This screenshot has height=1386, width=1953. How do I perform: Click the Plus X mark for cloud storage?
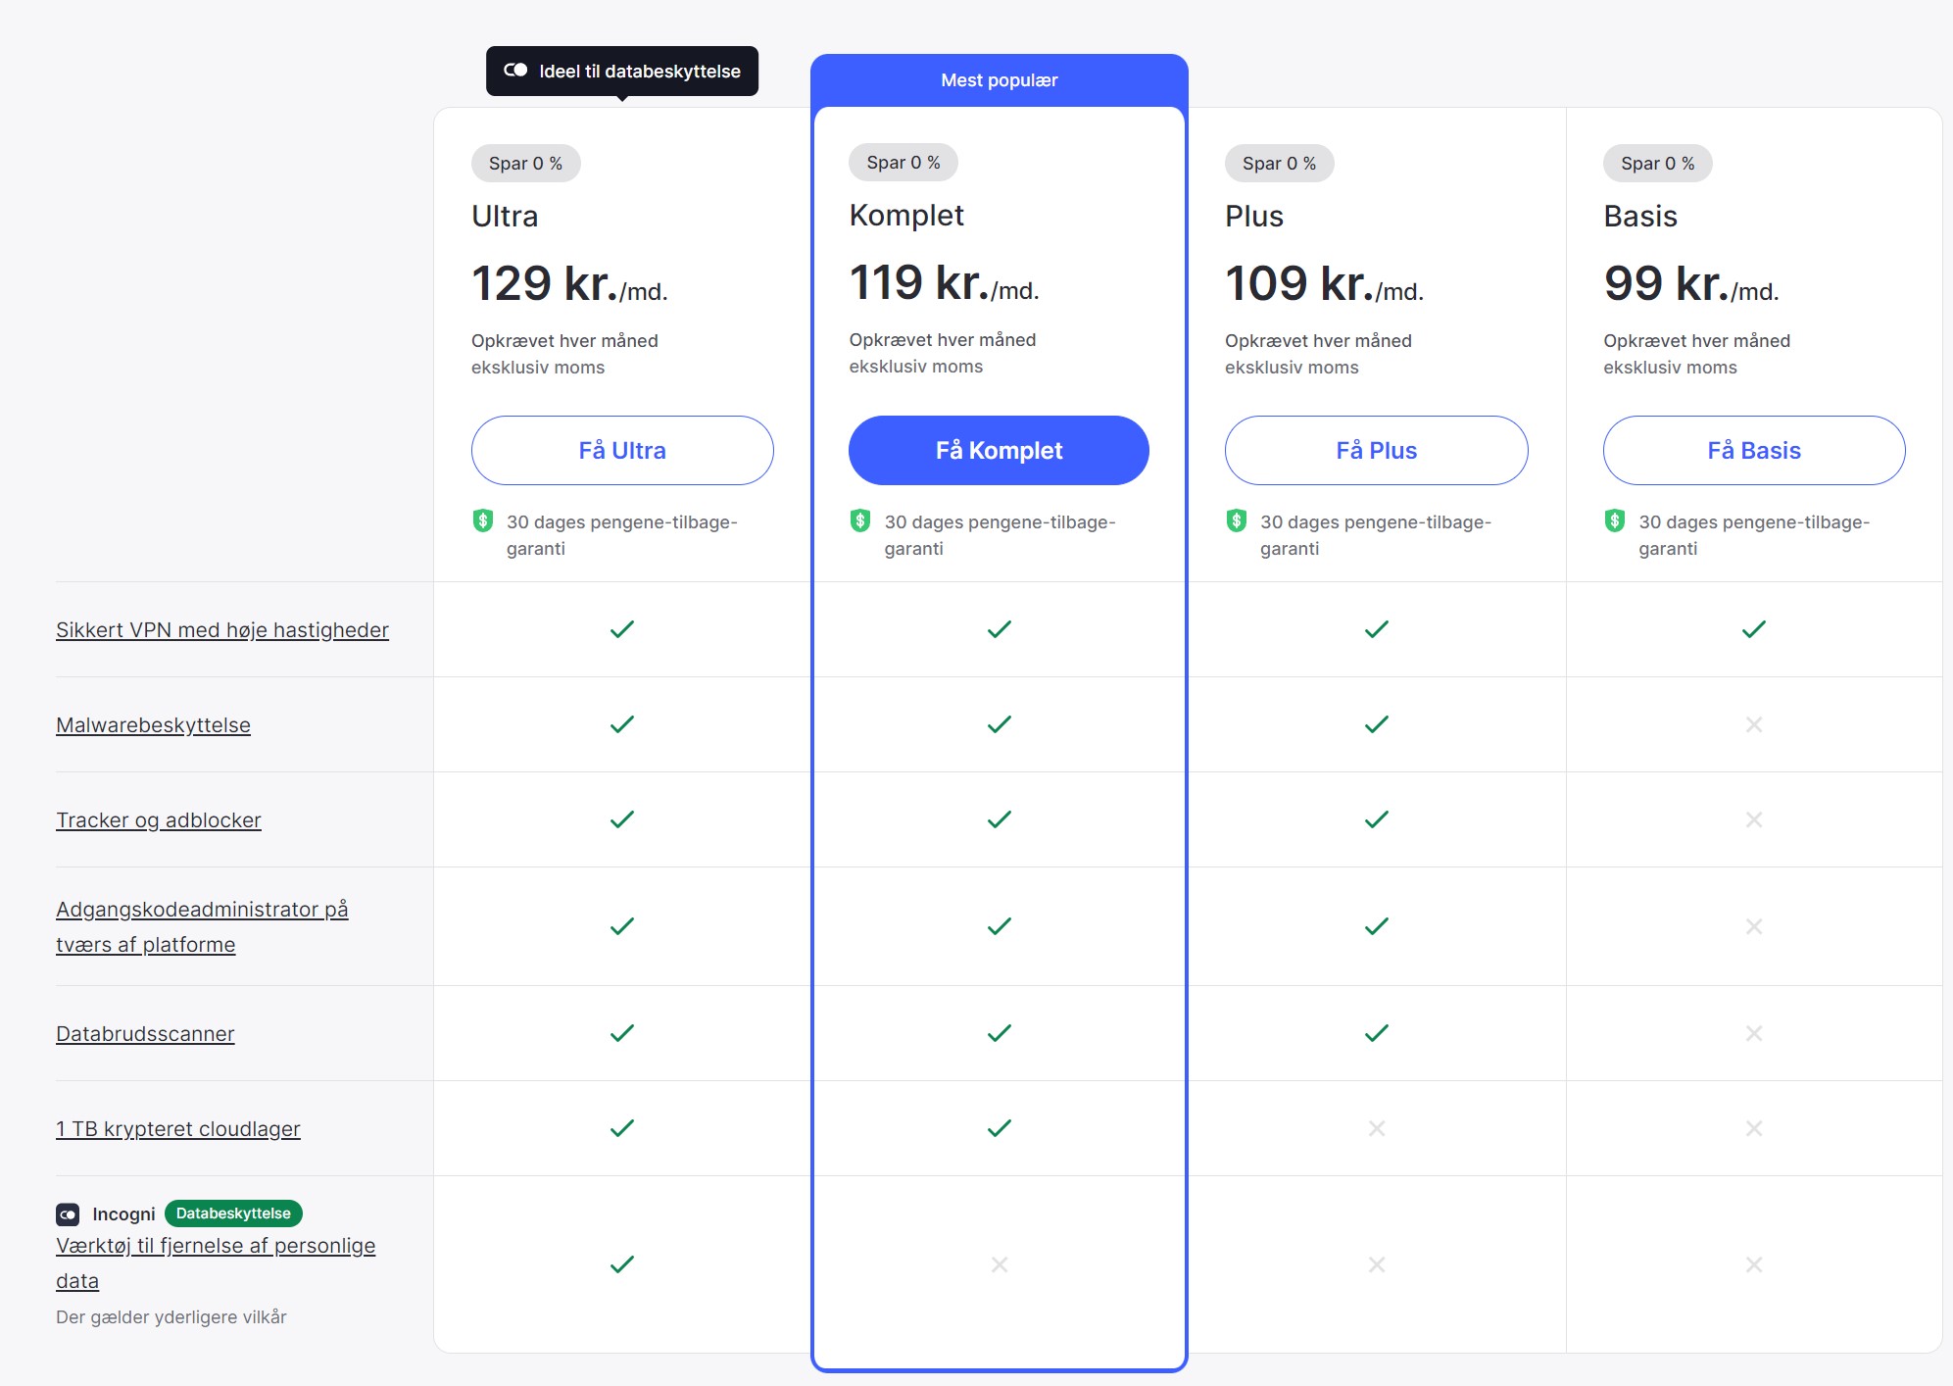(x=1377, y=1128)
